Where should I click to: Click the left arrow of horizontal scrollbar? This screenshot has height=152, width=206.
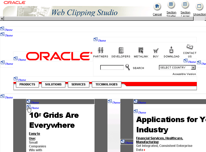point(2,19)
